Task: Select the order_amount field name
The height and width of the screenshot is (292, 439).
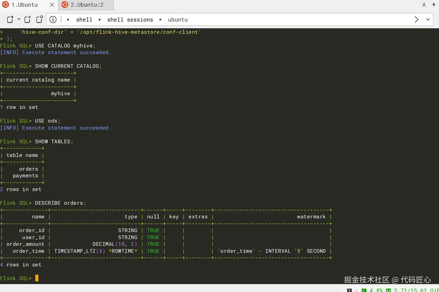Action: click(x=25, y=244)
